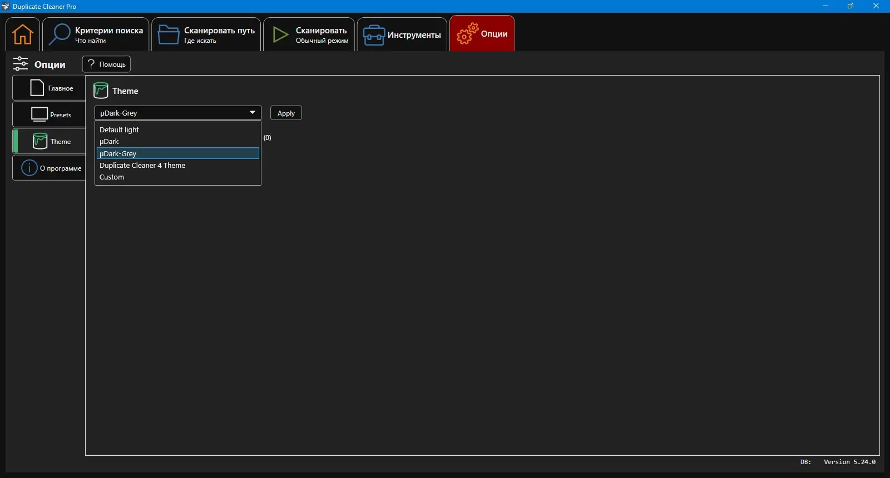
Task: Click the Duplicate Cleaner Pro title bar icon
Action: [x=6, y=6]
